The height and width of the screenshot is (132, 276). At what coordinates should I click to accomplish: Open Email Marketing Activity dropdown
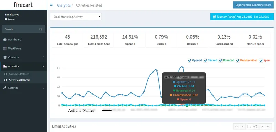[76, 16]
